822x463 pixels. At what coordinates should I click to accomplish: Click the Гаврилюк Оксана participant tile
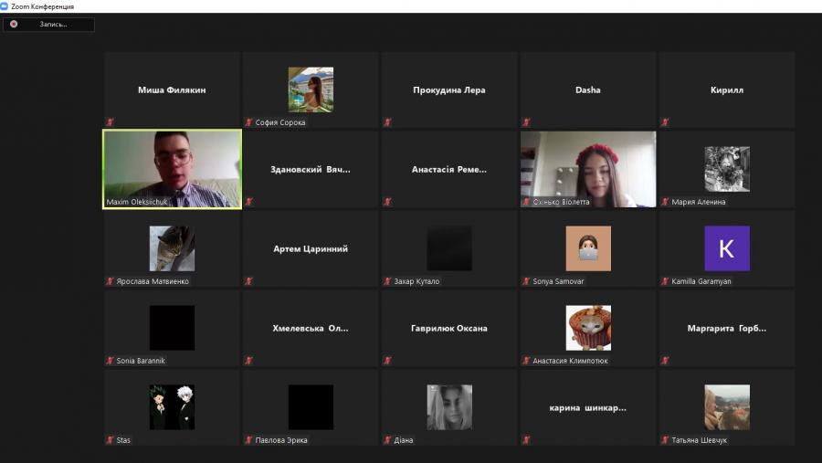pyautogui.click(x=449, y=328)
